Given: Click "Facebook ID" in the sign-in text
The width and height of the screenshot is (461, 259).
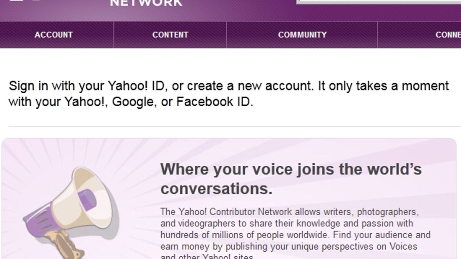Looking at the screenshot, I should pos(214,102).
